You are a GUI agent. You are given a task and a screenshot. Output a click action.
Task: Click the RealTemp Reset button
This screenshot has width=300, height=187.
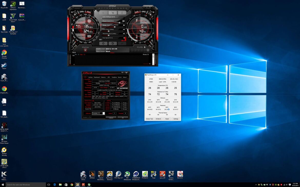pyautogui.click(x=167, y=119)
